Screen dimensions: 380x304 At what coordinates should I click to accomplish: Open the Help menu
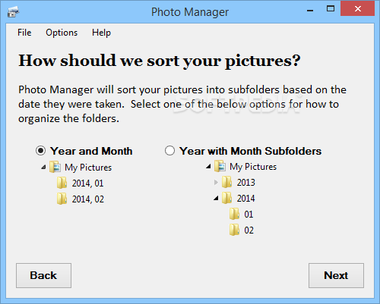pos(101,33)
